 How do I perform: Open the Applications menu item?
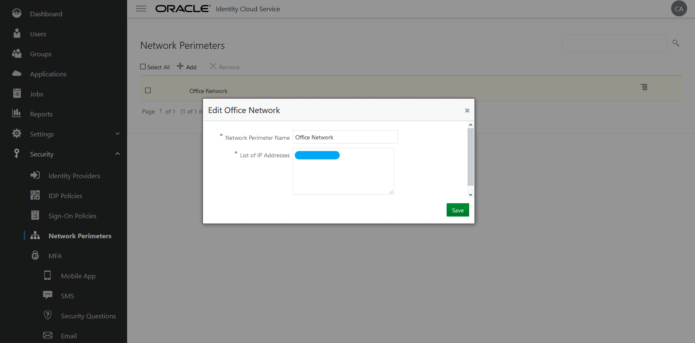pyautogui.click(x=48, y=74)
